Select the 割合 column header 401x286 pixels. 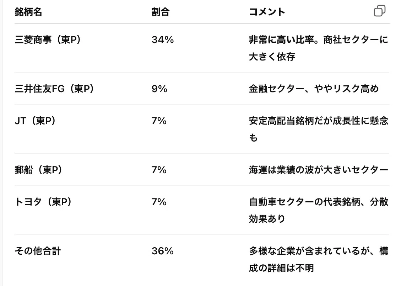160,12
